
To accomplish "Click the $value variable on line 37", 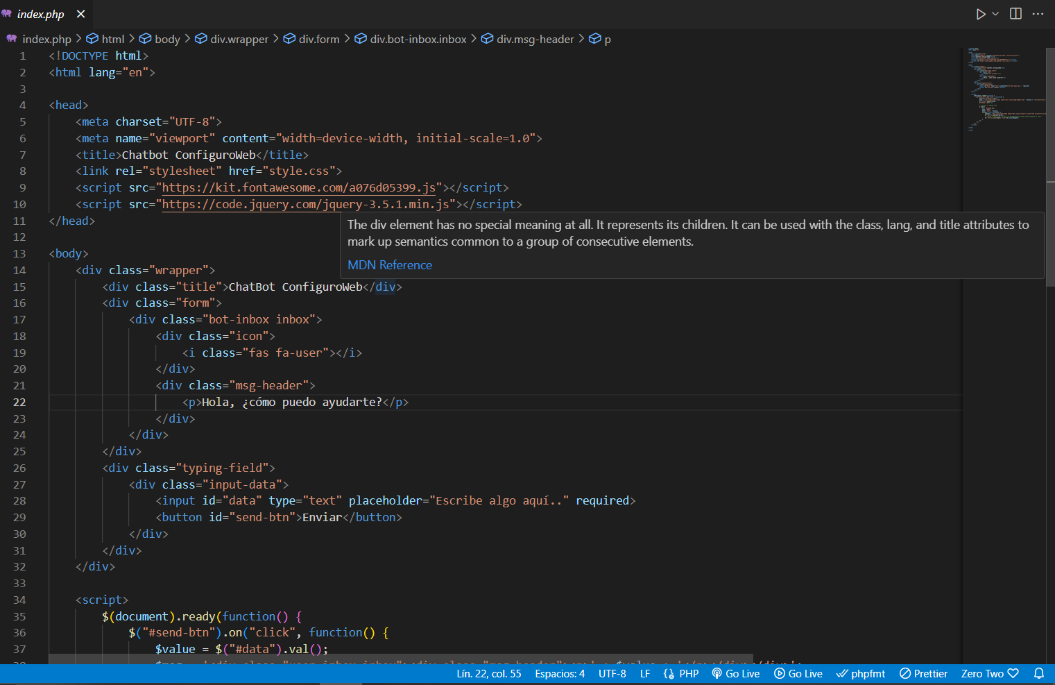I will click(175, 650).
